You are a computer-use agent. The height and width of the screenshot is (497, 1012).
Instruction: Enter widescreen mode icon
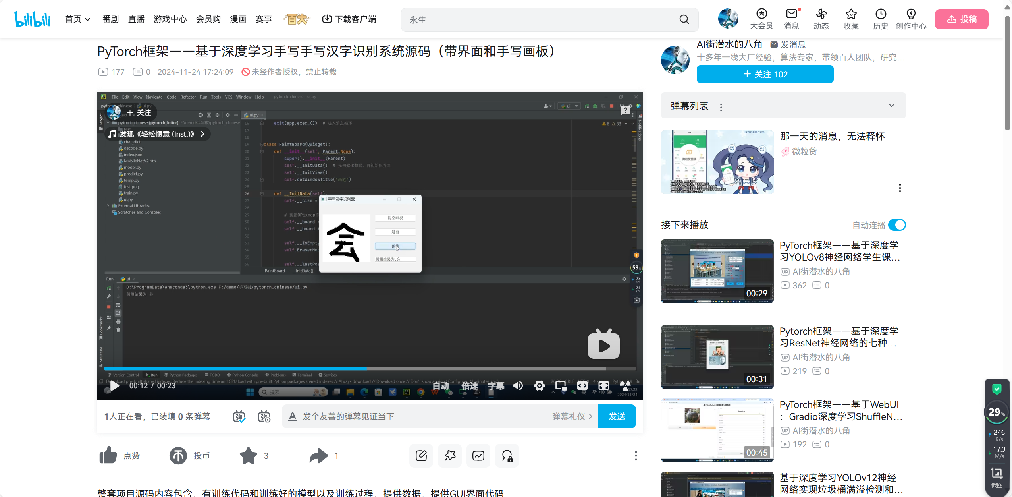582,385
